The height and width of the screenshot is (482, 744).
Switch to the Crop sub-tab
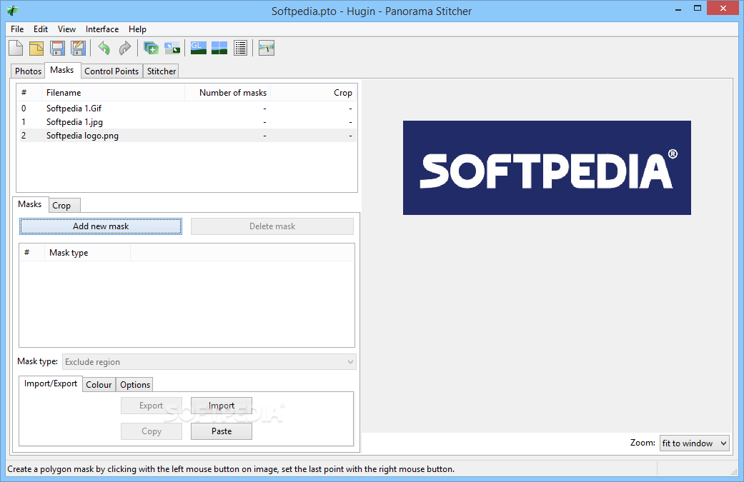click(61, 206)
